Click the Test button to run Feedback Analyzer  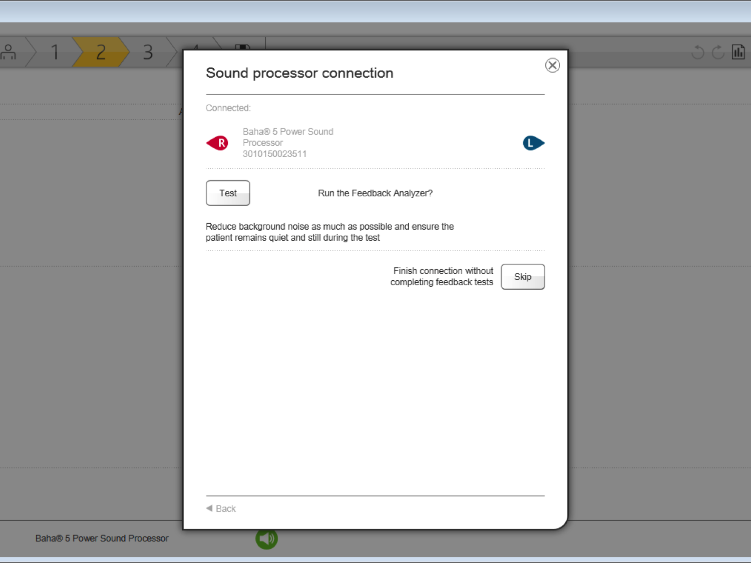(x=228, y=193)
